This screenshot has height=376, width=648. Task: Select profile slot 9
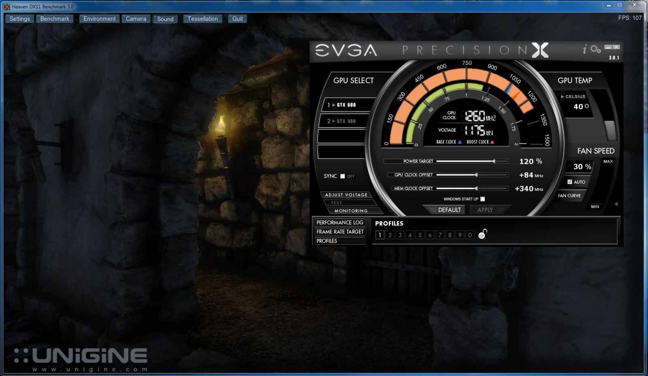(x=460, y=235)
